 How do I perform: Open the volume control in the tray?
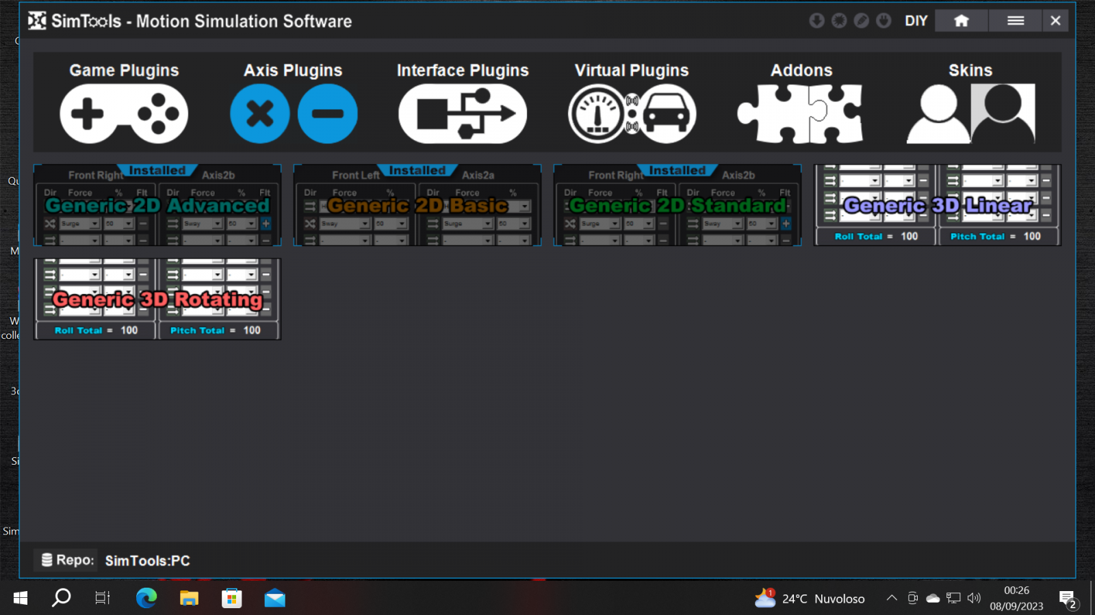tap(974, 599)
